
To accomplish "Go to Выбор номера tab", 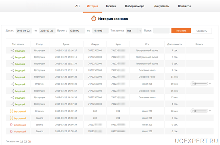I will tap(135, 6).
